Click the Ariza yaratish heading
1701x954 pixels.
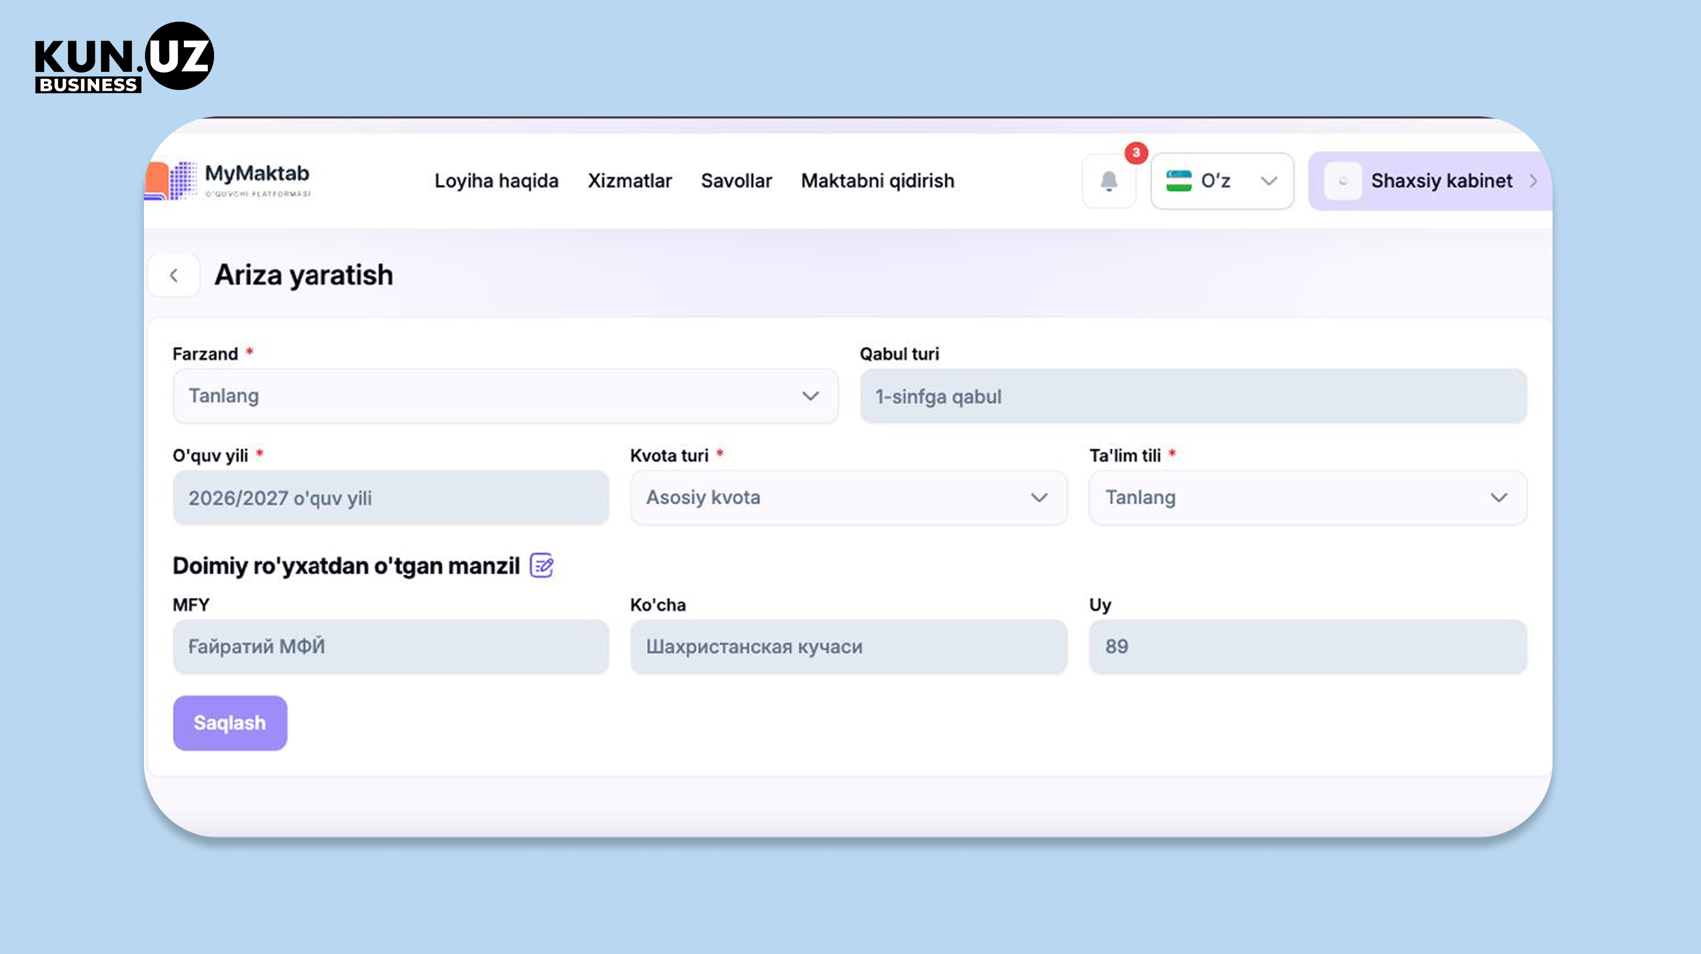coord(304,276)
